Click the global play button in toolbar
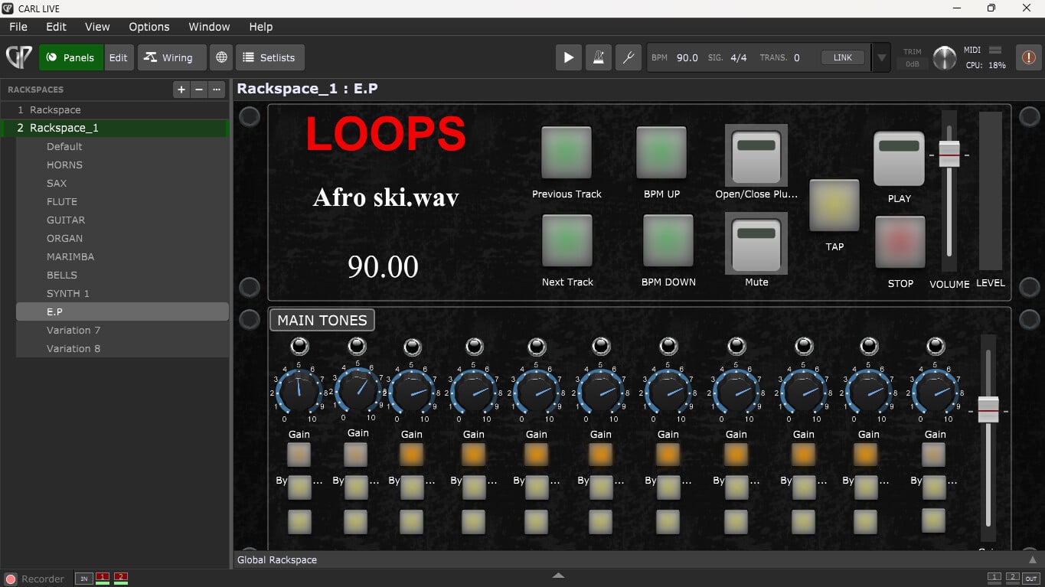This screenshot has width=1045, height=587. click(568, 57)
